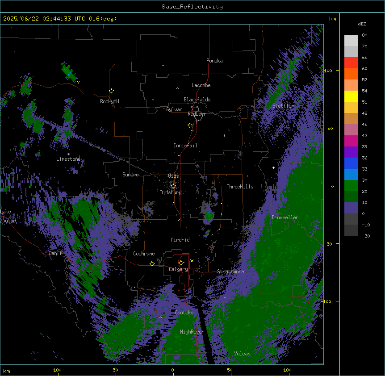Click the Didsbury town label
Screen dimensions: 385x376
pos(171,192)
